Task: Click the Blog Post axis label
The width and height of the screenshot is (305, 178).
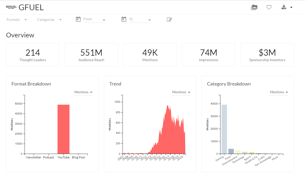Action: tap(78, 157)
